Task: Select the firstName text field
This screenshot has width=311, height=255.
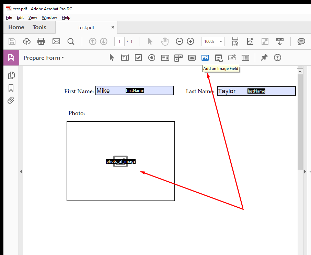Action: (135, 90)
